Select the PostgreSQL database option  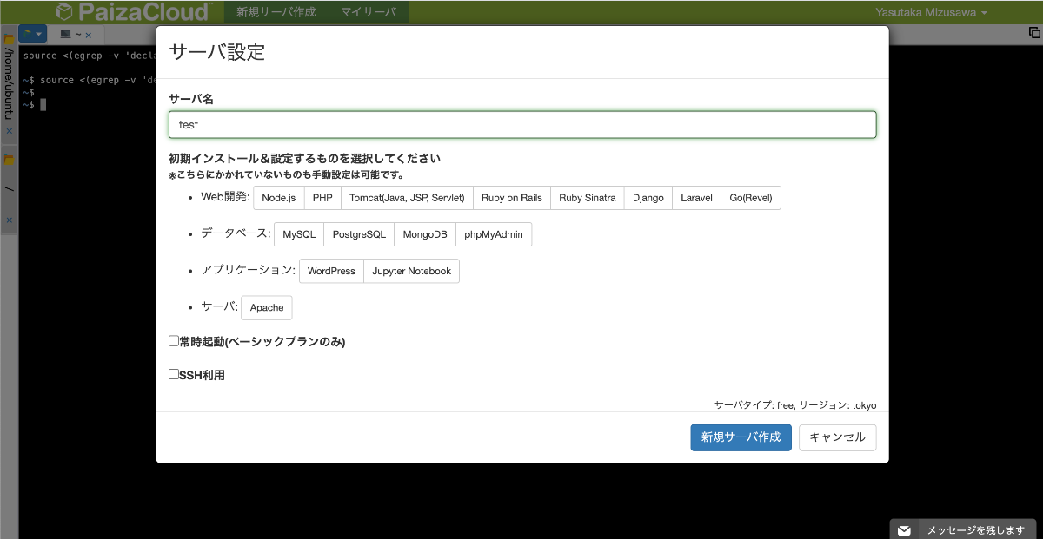coord(359,234)
